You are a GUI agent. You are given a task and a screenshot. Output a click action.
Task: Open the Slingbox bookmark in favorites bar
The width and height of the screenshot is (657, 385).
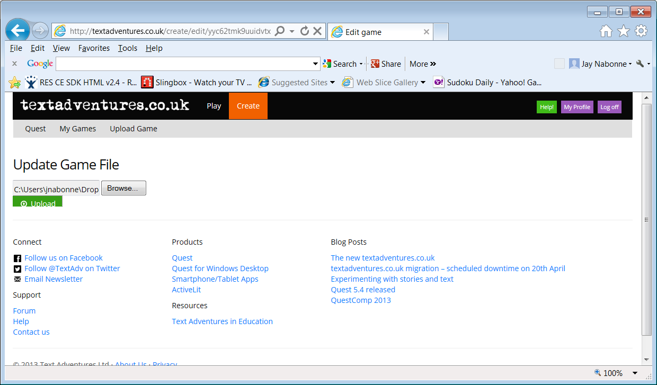click(x=197, y=83)
